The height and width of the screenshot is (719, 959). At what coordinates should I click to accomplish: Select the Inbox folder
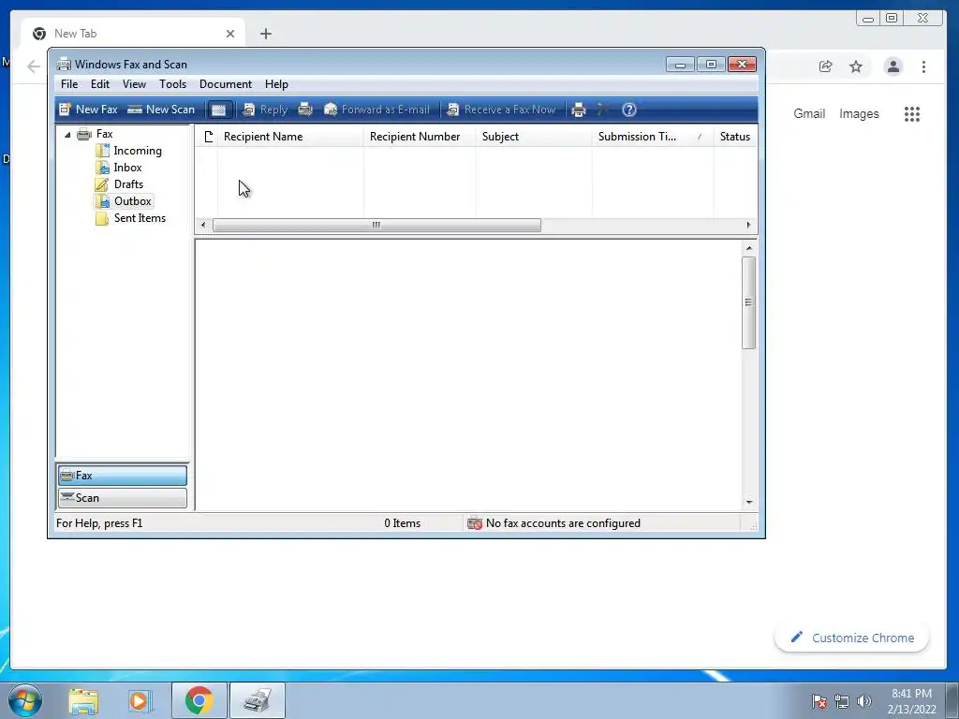(127, 168)
